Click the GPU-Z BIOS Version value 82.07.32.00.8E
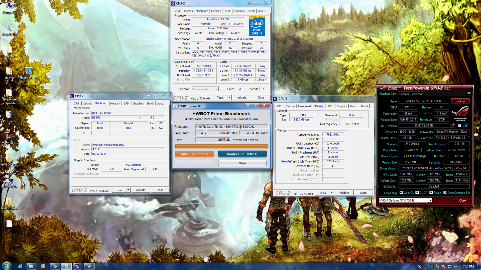Viewport: 481px width, 270px height. (424, 126)
